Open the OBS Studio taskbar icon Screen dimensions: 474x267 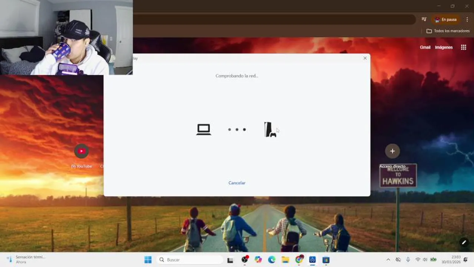[x=244, y=260]
